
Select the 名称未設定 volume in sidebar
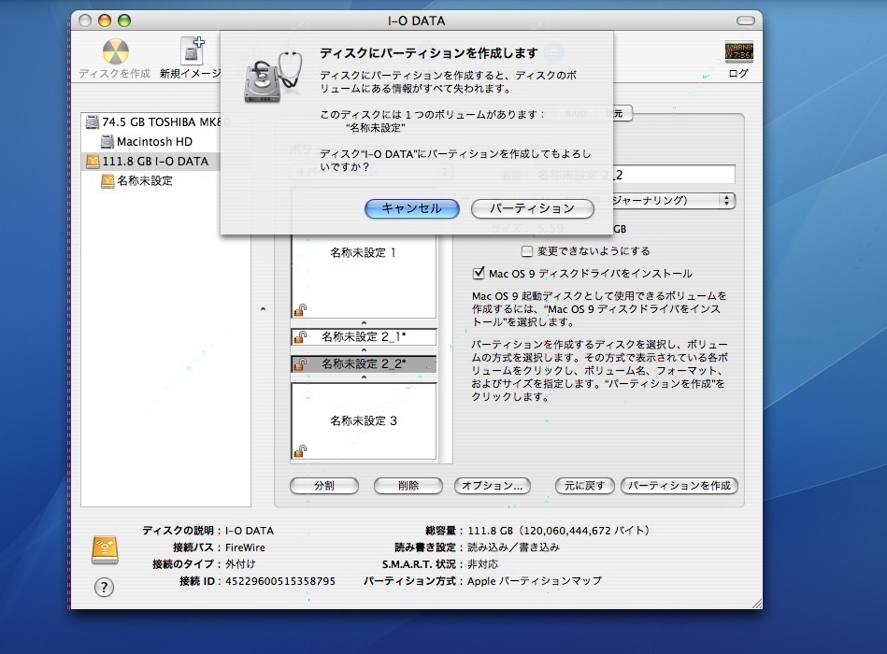tap(165, 181)
